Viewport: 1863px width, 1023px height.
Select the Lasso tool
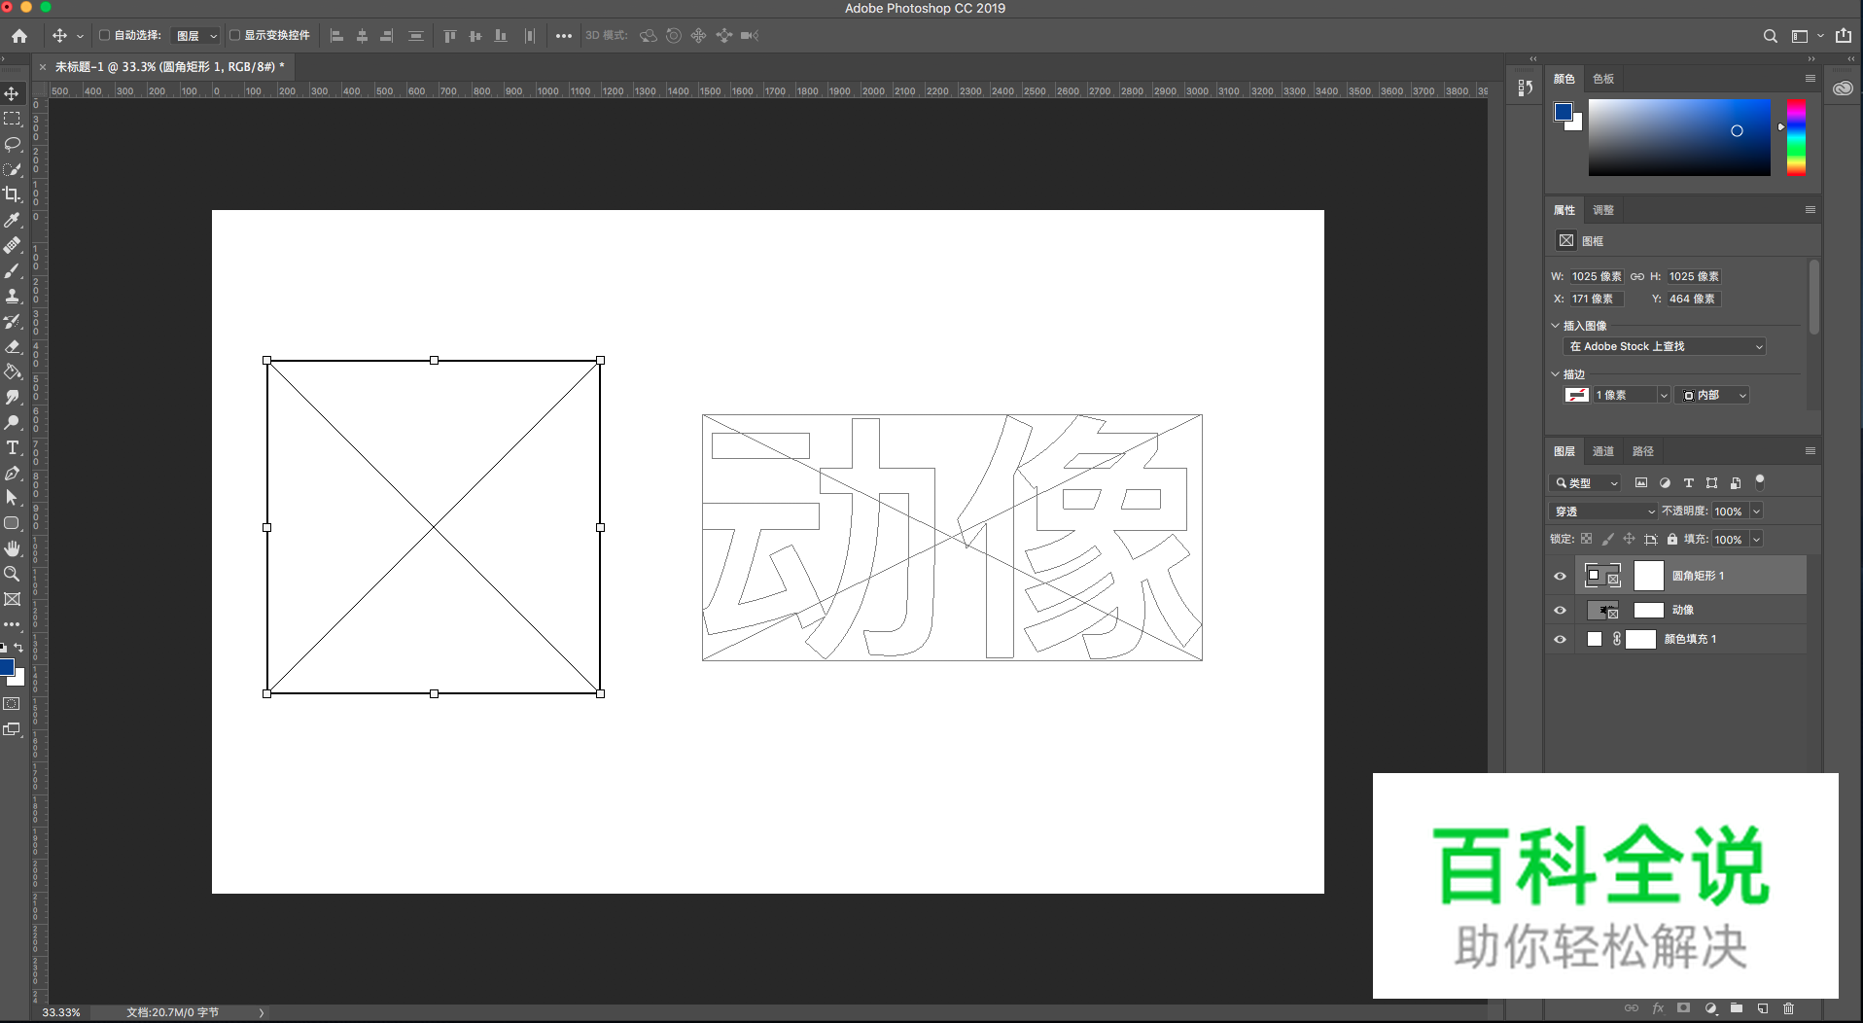click(13, 145)
